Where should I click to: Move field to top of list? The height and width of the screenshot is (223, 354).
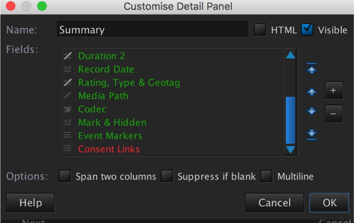point(312,69)
